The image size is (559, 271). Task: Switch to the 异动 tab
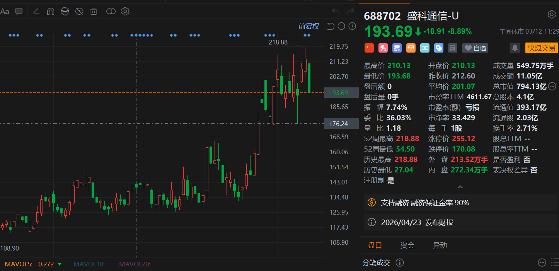(x=440, y=245)
